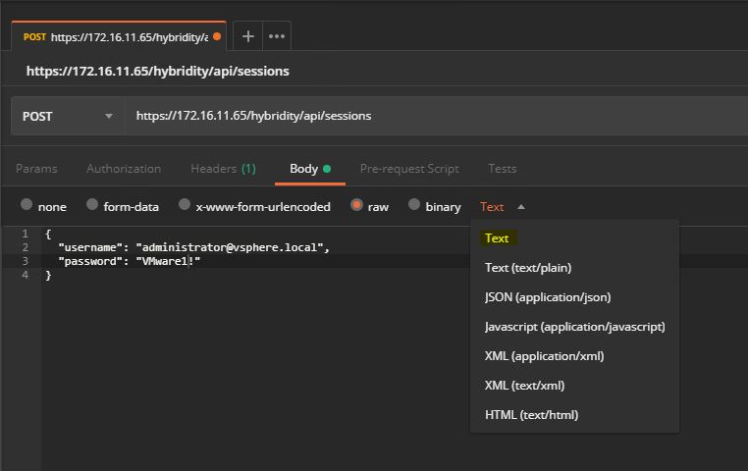Open the POST method dropdown
The height and width of the screenshot is (471, 748).
[67, 116]
